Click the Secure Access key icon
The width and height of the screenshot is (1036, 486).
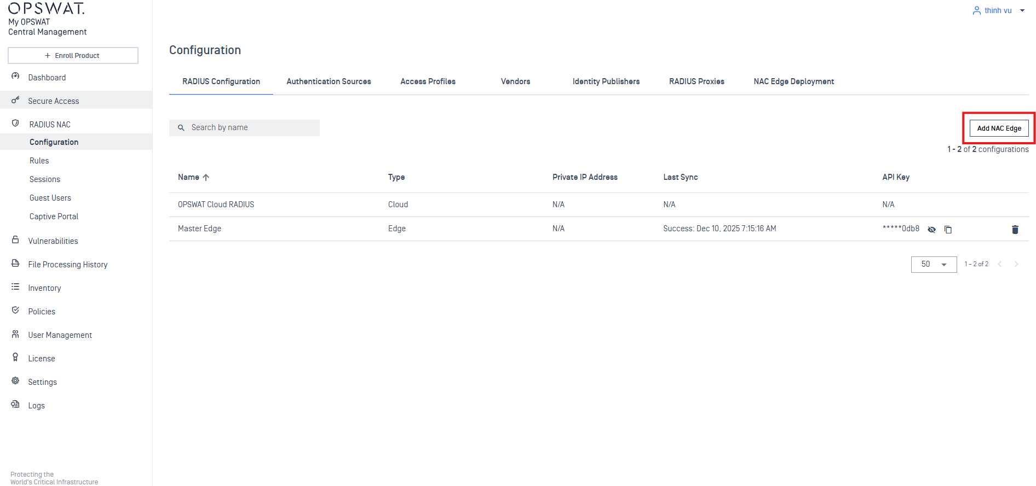pyautogui.click(x=15, y=100)
